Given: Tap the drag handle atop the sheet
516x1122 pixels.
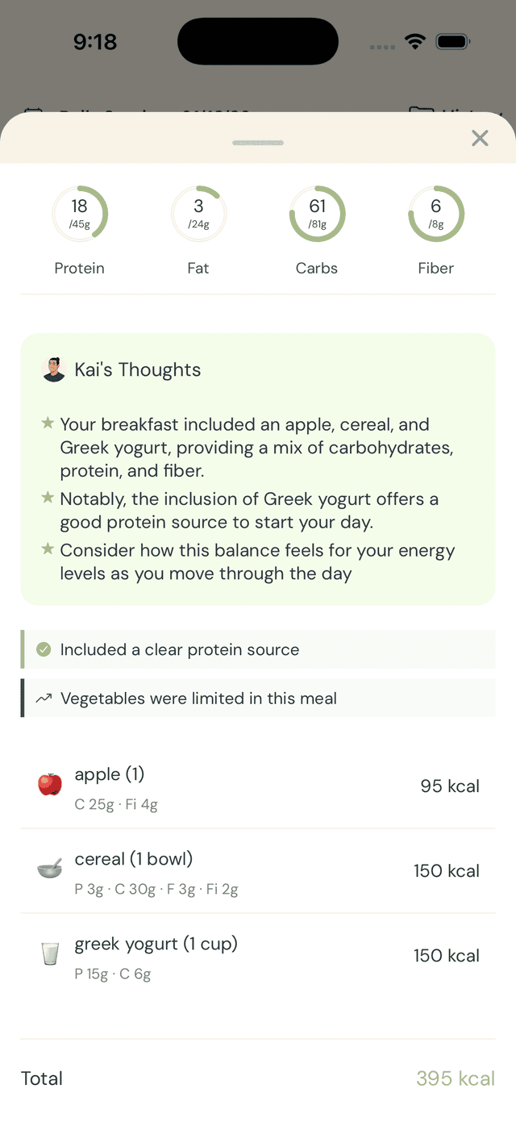Looking at the screenshot, I should click(257, 142).
